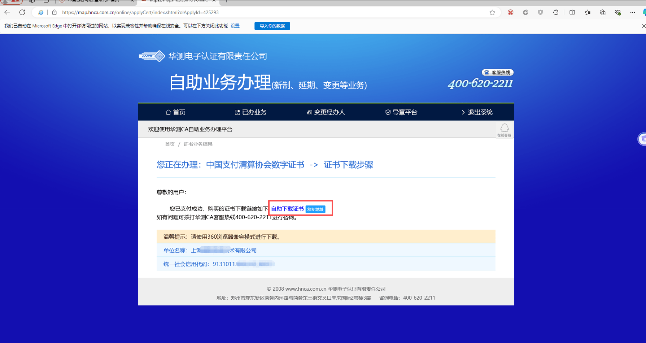646x343 pixels.
Task: Click 退出系统 to log out
Action: (x=477, y=112)
